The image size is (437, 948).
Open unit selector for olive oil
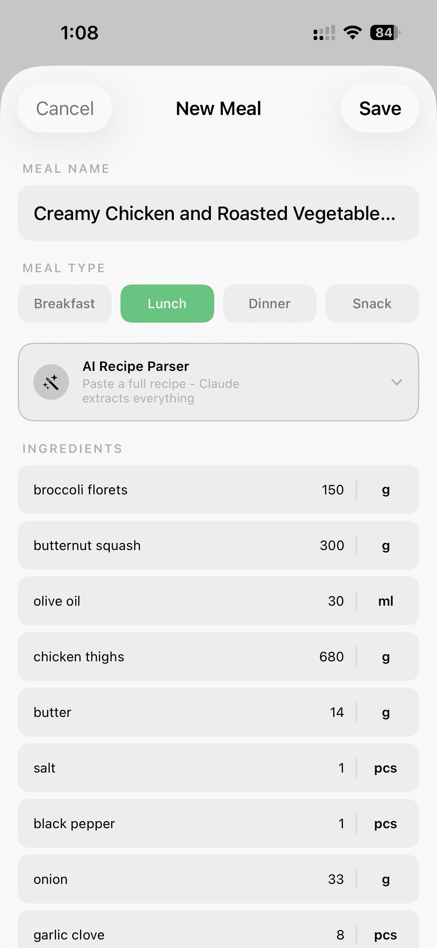pyautogui.click(x=385, y=601)
